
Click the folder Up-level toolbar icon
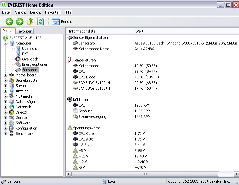coord(30,22)
